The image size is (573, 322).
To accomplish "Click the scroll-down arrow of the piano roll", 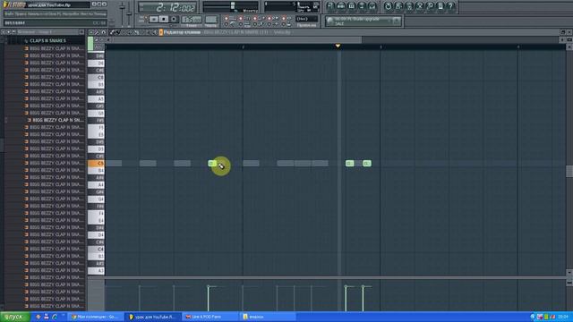I will click(569, 272).
